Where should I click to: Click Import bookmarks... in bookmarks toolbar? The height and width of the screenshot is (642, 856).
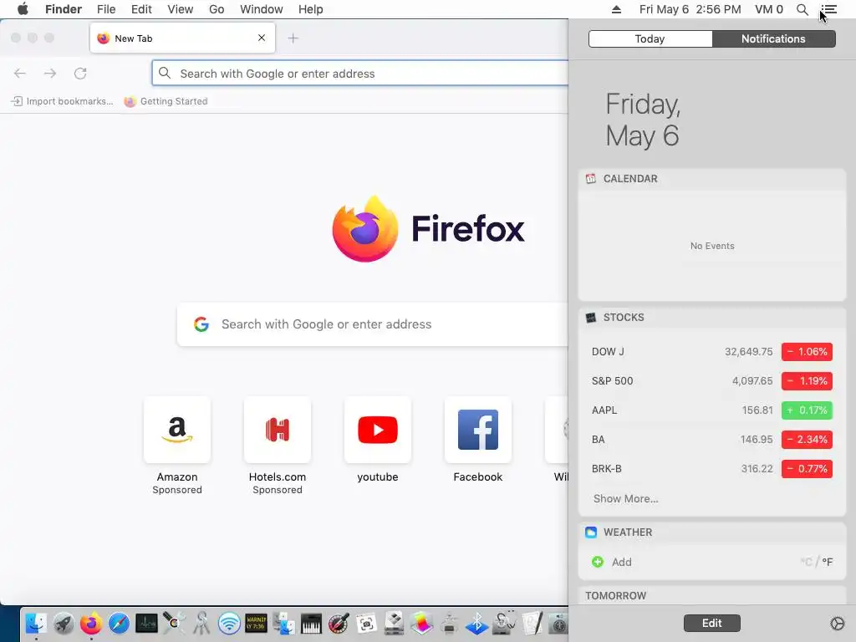[x=62, y=101]
